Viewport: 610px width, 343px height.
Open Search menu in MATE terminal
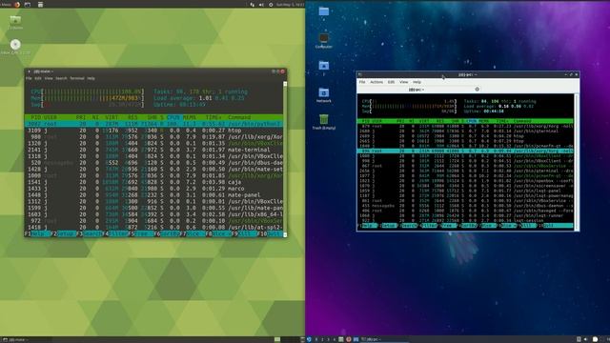tap(61, 78)
